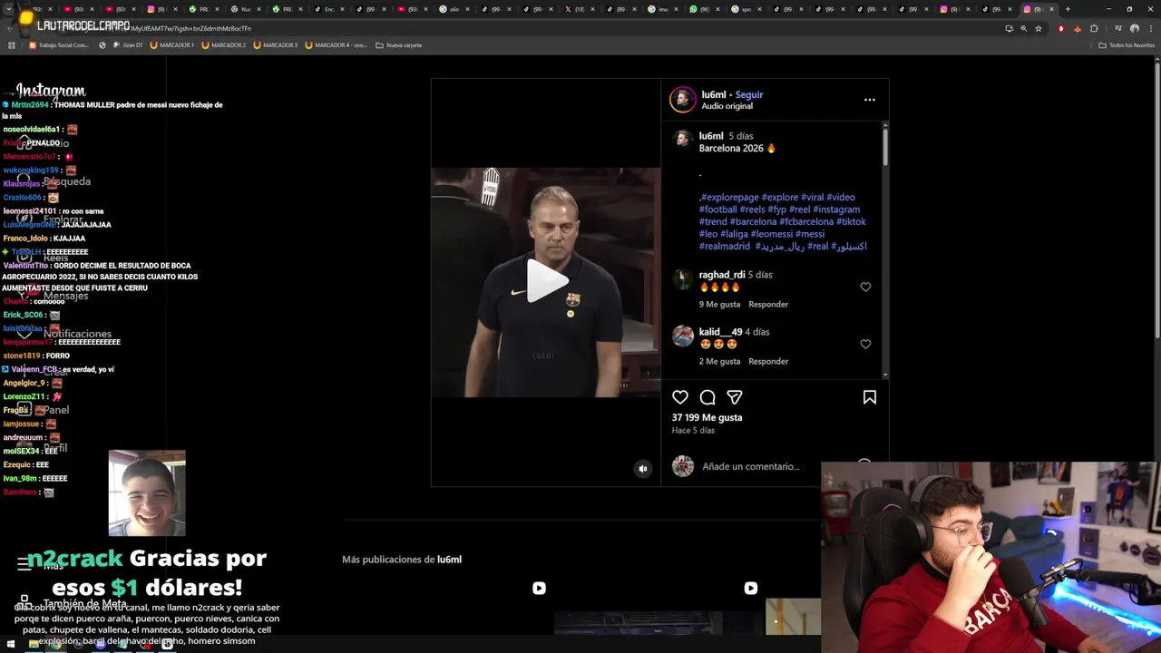Open the three-dot more options menu
The width and height of the screenshot is (1161, 653).
(x=869, y=100)
